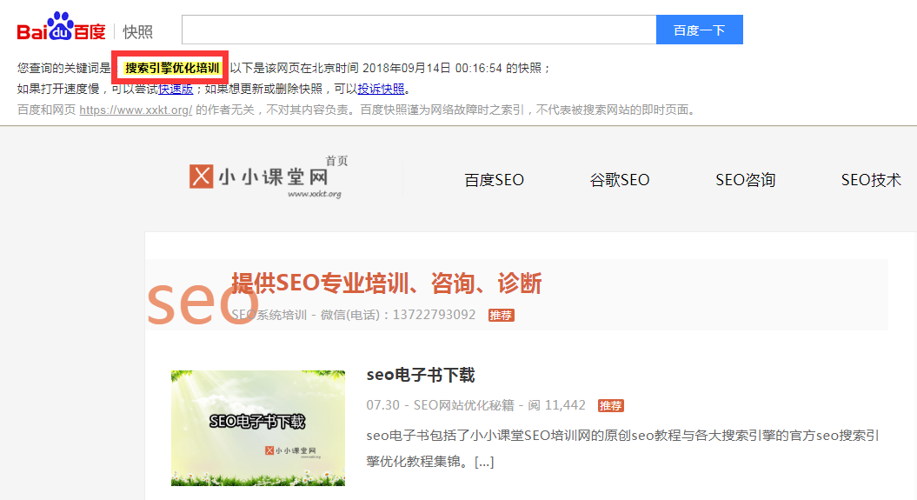Viewport: 917px width, 500px height.
Task: Click the 首页 label above site logo
Action: 336,161
